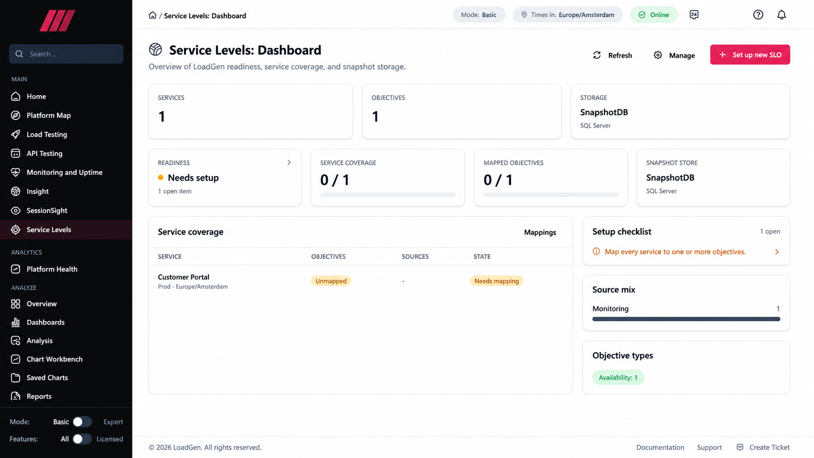Click the Mapped Objectives progress bar

tap(551, 195)
